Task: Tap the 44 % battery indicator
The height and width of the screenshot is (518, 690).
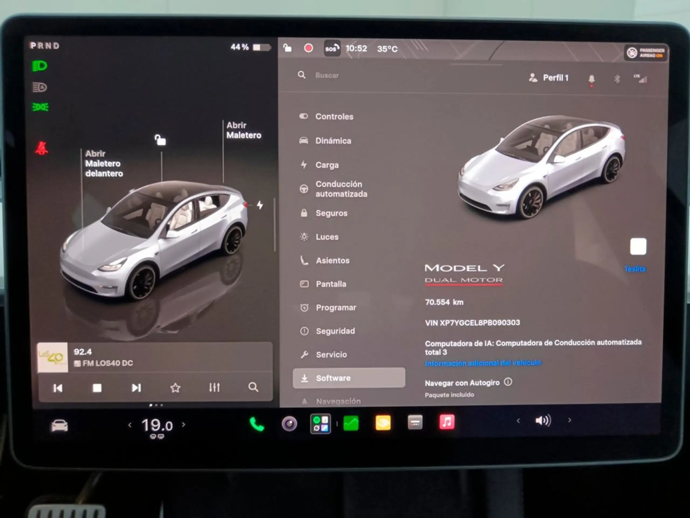Action: click(x=250, y=47)
